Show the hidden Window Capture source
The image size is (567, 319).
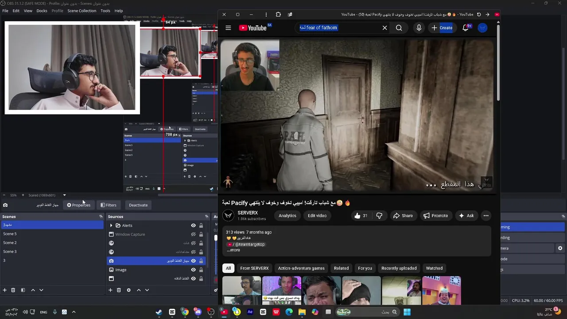coord(193,234)
